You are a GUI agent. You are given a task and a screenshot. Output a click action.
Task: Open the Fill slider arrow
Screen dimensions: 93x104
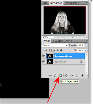86,50
